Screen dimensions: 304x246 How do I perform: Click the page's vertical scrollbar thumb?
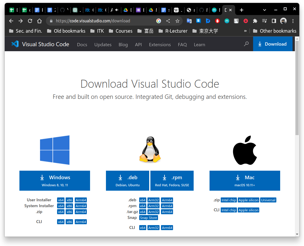[297, 88]
